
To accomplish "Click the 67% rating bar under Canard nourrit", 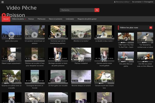I will coord(104,83).
